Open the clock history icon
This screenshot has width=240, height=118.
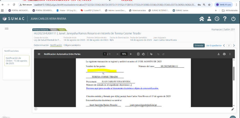(x=217, y=19)
